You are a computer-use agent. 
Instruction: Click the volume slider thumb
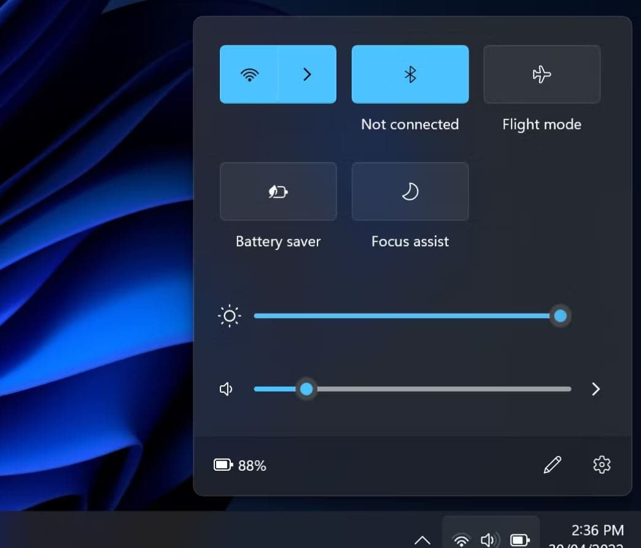tap(306, 389)
